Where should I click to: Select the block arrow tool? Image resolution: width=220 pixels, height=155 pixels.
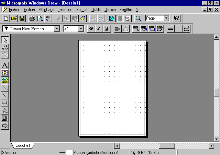pos(5,126)
